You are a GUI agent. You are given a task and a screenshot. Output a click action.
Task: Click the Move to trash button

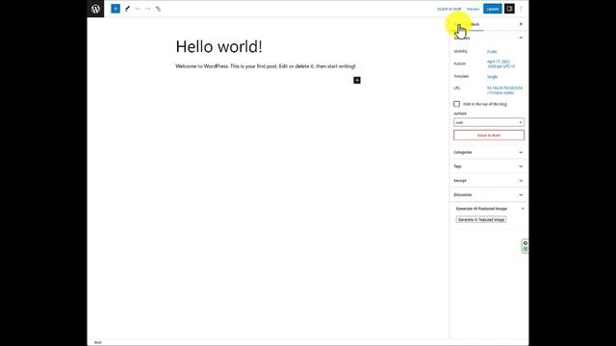coord(489,136)
